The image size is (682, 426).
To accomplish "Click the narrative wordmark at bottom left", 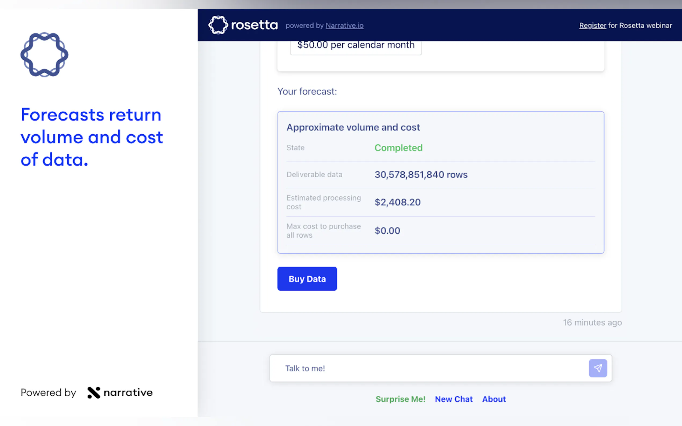I will (x=128, y=392).
